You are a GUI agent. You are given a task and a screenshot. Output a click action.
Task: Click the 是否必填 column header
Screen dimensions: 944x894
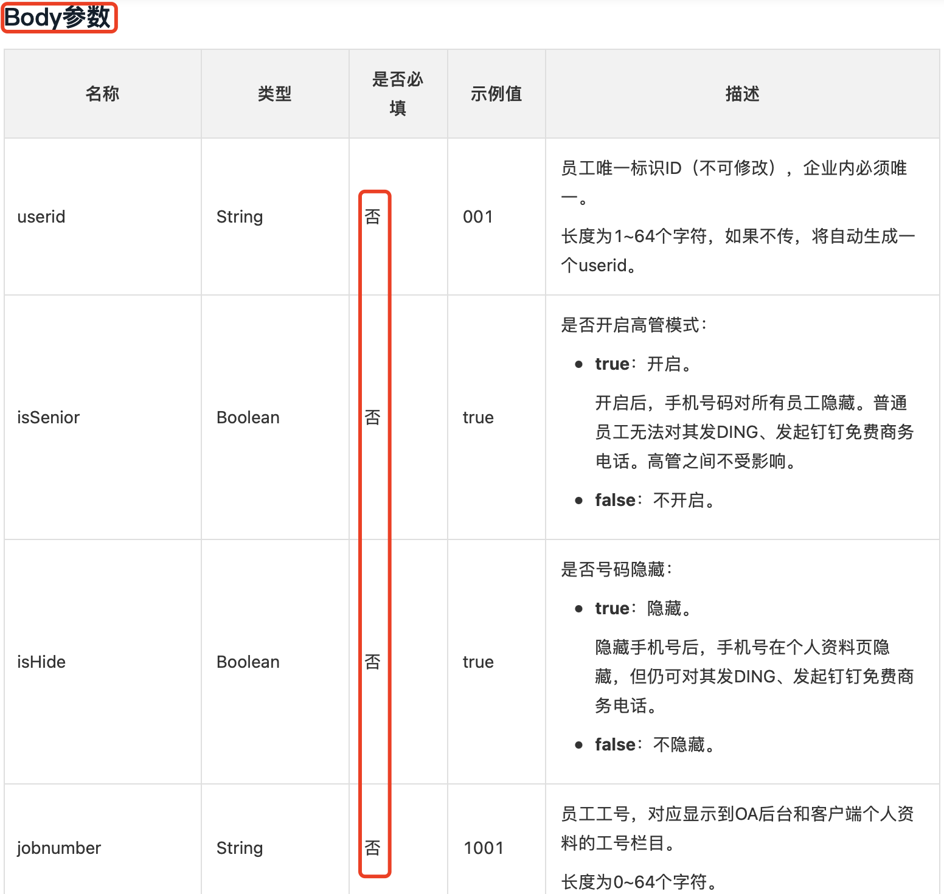point(398,94)
